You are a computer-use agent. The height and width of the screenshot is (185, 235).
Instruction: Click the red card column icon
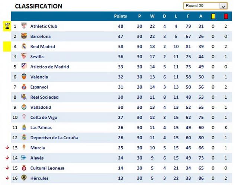click(x=226, y=16)
